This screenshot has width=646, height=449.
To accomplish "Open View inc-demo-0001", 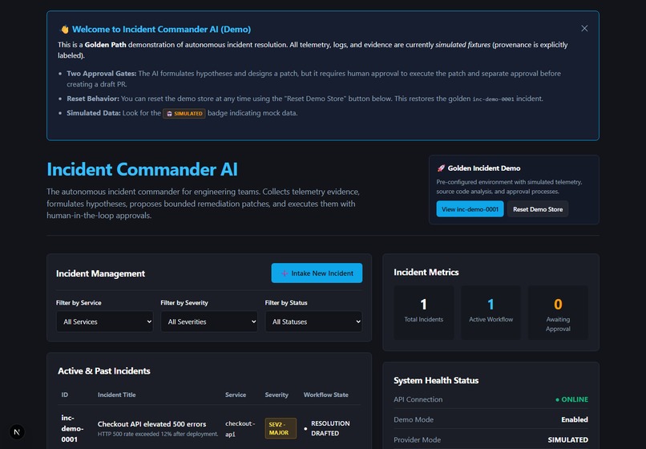I will [x=470, y=209].
